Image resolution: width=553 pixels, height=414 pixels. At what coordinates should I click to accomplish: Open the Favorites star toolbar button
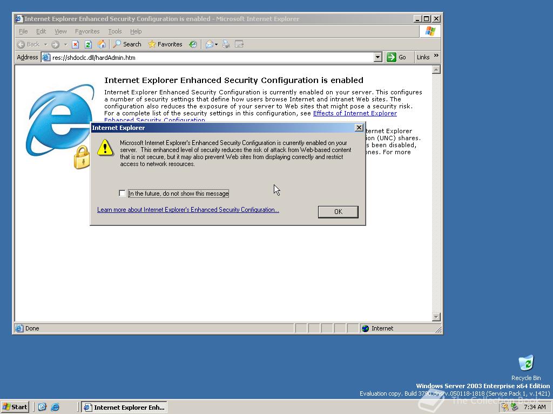coord(165,44)
